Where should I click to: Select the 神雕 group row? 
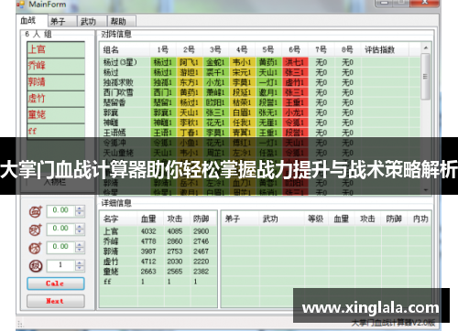260,123
